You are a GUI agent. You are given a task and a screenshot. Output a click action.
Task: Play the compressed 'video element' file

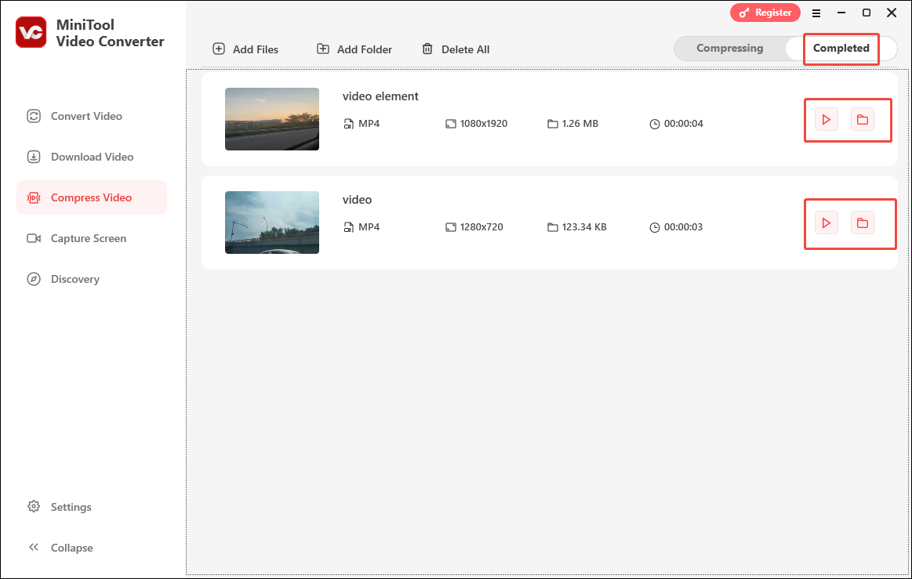tap(825, 119)
